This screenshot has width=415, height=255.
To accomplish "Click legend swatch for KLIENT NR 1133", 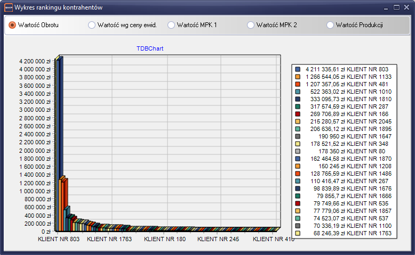I will tap(298, 77).
